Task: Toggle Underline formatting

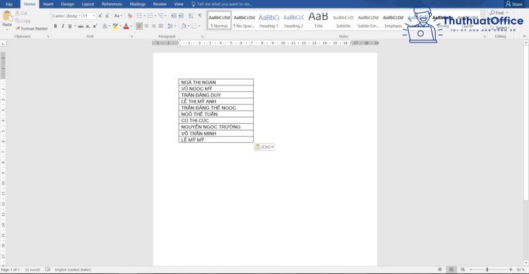Action: click(70, 26)
